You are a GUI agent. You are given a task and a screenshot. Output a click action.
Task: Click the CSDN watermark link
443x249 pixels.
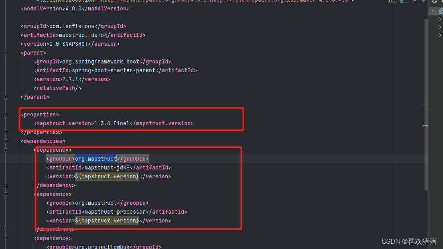[408, 241]
